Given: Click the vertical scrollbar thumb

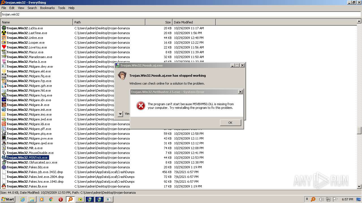Looking at the screenshot, I should pos(359,131).
